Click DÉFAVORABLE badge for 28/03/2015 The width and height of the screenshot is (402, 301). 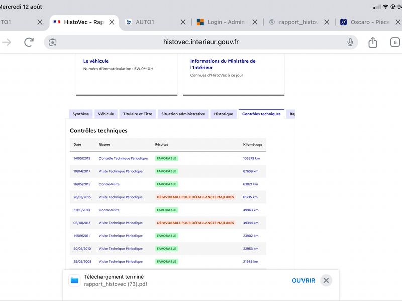195,197
